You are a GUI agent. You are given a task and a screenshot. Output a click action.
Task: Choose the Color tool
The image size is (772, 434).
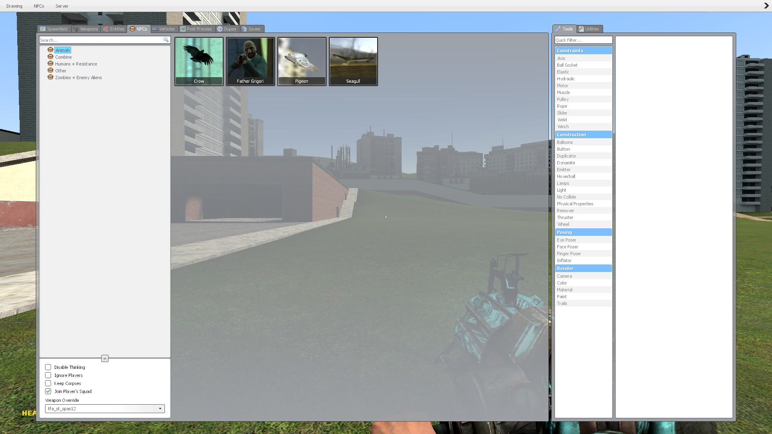583,283
